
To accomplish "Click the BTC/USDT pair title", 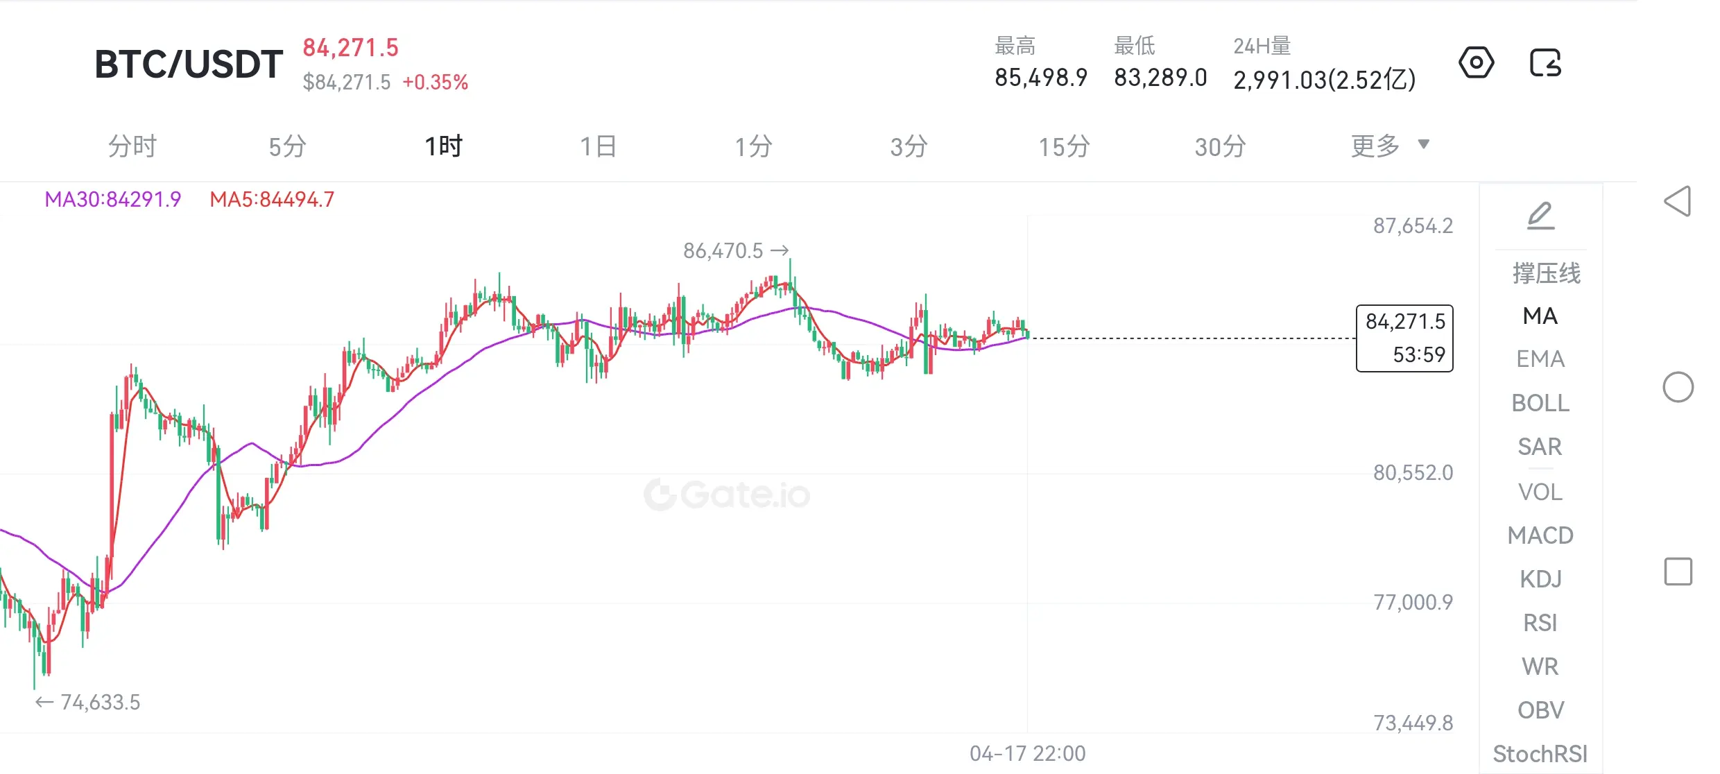I will click(x=189, y=64).
